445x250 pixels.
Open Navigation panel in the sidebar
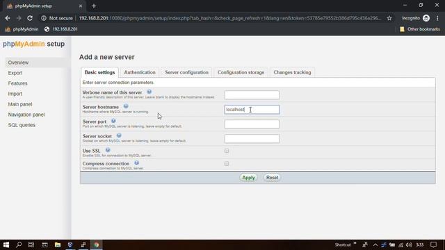pyautogui.click(x=26, y=115)
